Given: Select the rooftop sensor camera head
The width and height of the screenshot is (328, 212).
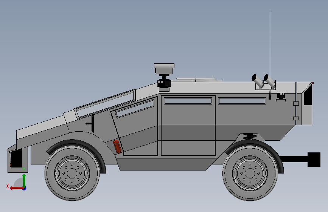Looking at the screenshot, I should pos(164,69).
